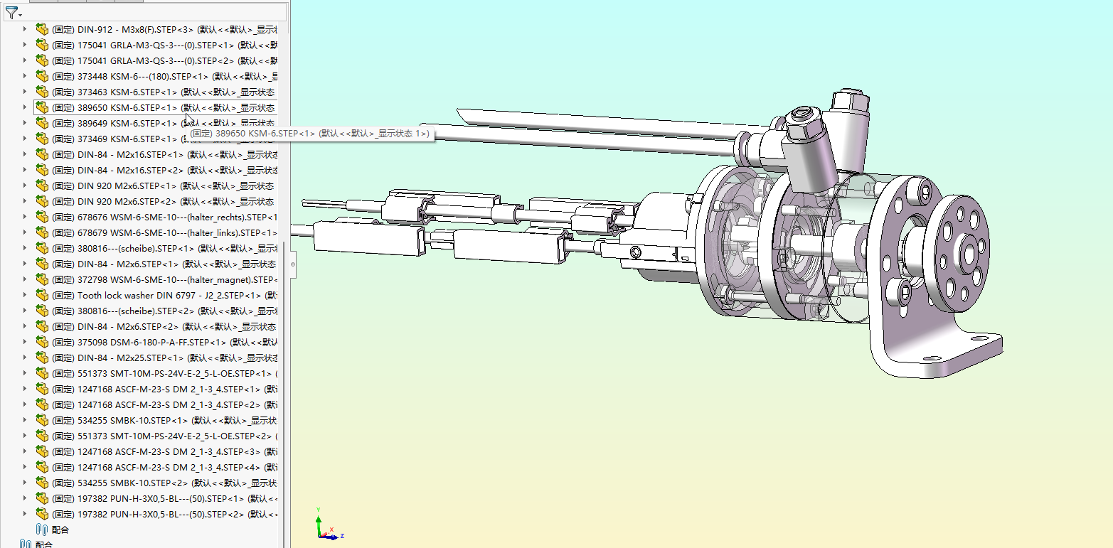The image size is (1113, 548).
Task: Select the "534255 SMBK-10.STEP<1>" row text
Action: click(164, 420)
